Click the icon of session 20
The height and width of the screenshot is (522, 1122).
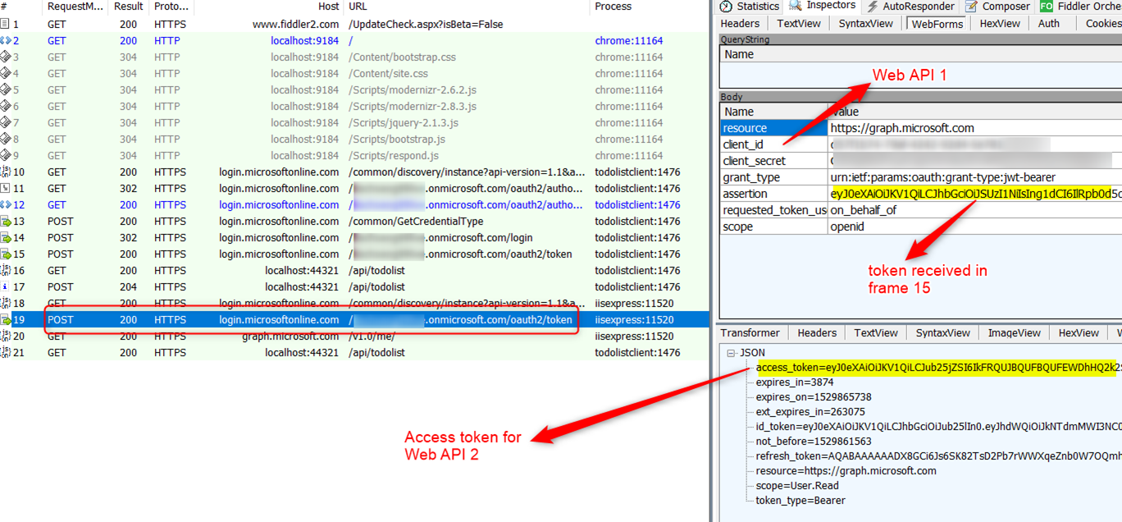tap(6, 337)
